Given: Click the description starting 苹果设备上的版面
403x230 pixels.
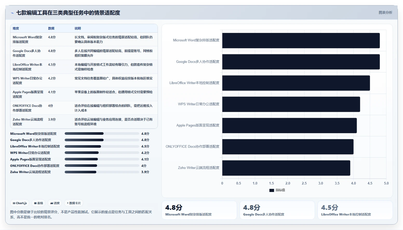Looking at the screenshot, I should pos(113,92).
